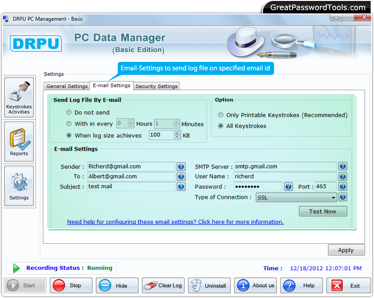The height and width of the screenshot is (298, 374).
Task: Click the app icon in title bar
Action: pos(6,19)
